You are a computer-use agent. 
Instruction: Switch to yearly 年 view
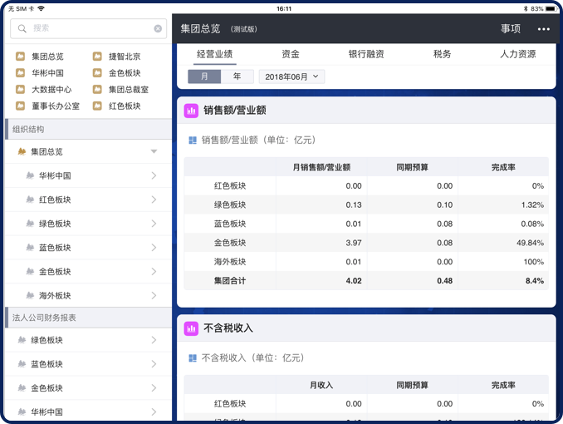coord(237,76)
